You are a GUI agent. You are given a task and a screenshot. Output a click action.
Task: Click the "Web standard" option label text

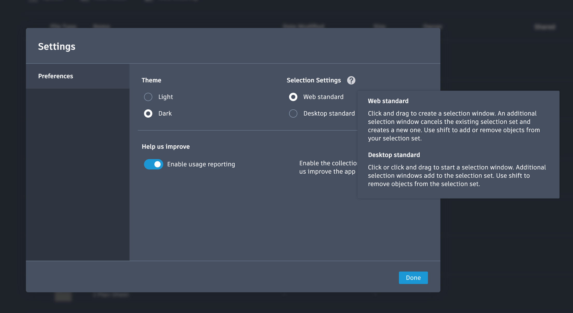323,97
